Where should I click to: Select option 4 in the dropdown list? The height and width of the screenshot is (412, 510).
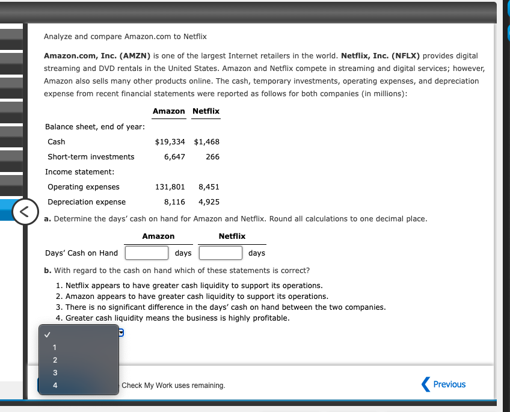tap(79, 386)
